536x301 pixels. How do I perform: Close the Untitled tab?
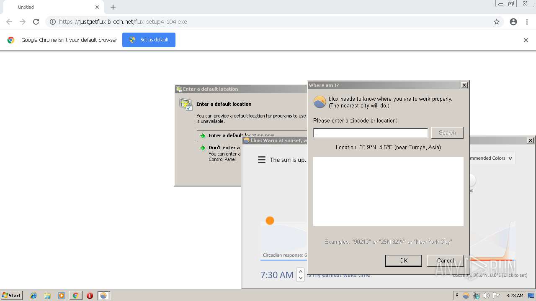(x=97, y=7)
